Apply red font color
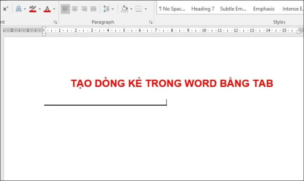Image resolution: width=304 pixels, height=181 pixels. point(47,9)
